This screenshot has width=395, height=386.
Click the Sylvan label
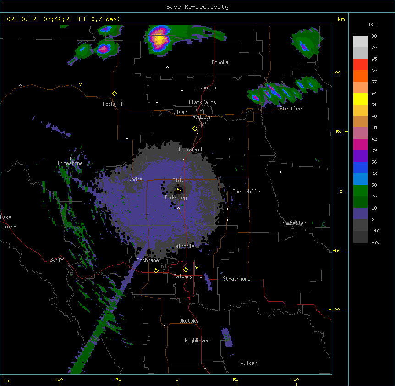pyautogui.click(x=179, y=112)
